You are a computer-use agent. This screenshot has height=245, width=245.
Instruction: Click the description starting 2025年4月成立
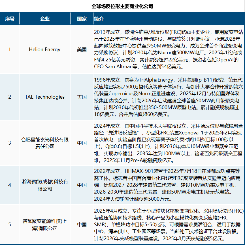tap(169, 225)
